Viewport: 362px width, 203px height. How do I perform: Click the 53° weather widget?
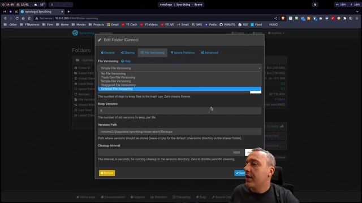click(x=39, y=5)
